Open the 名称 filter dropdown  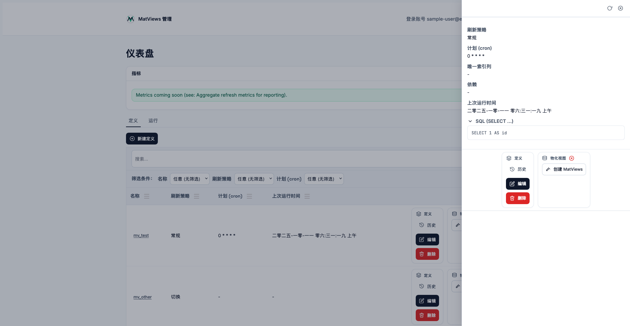[190, 179]
